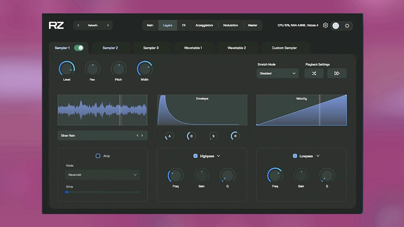404x227 pixels.
Task: Click the Level knob
Action: point(67,69)
